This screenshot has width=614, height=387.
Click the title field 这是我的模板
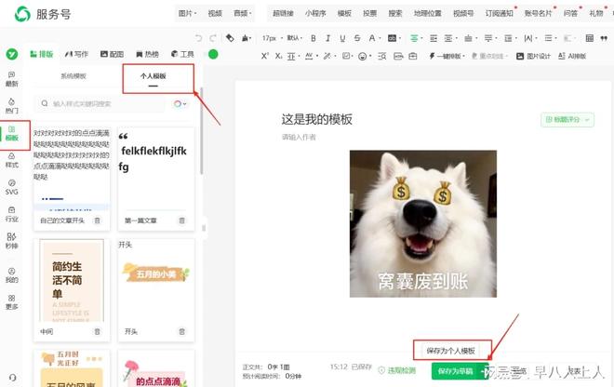pos(317,119)
